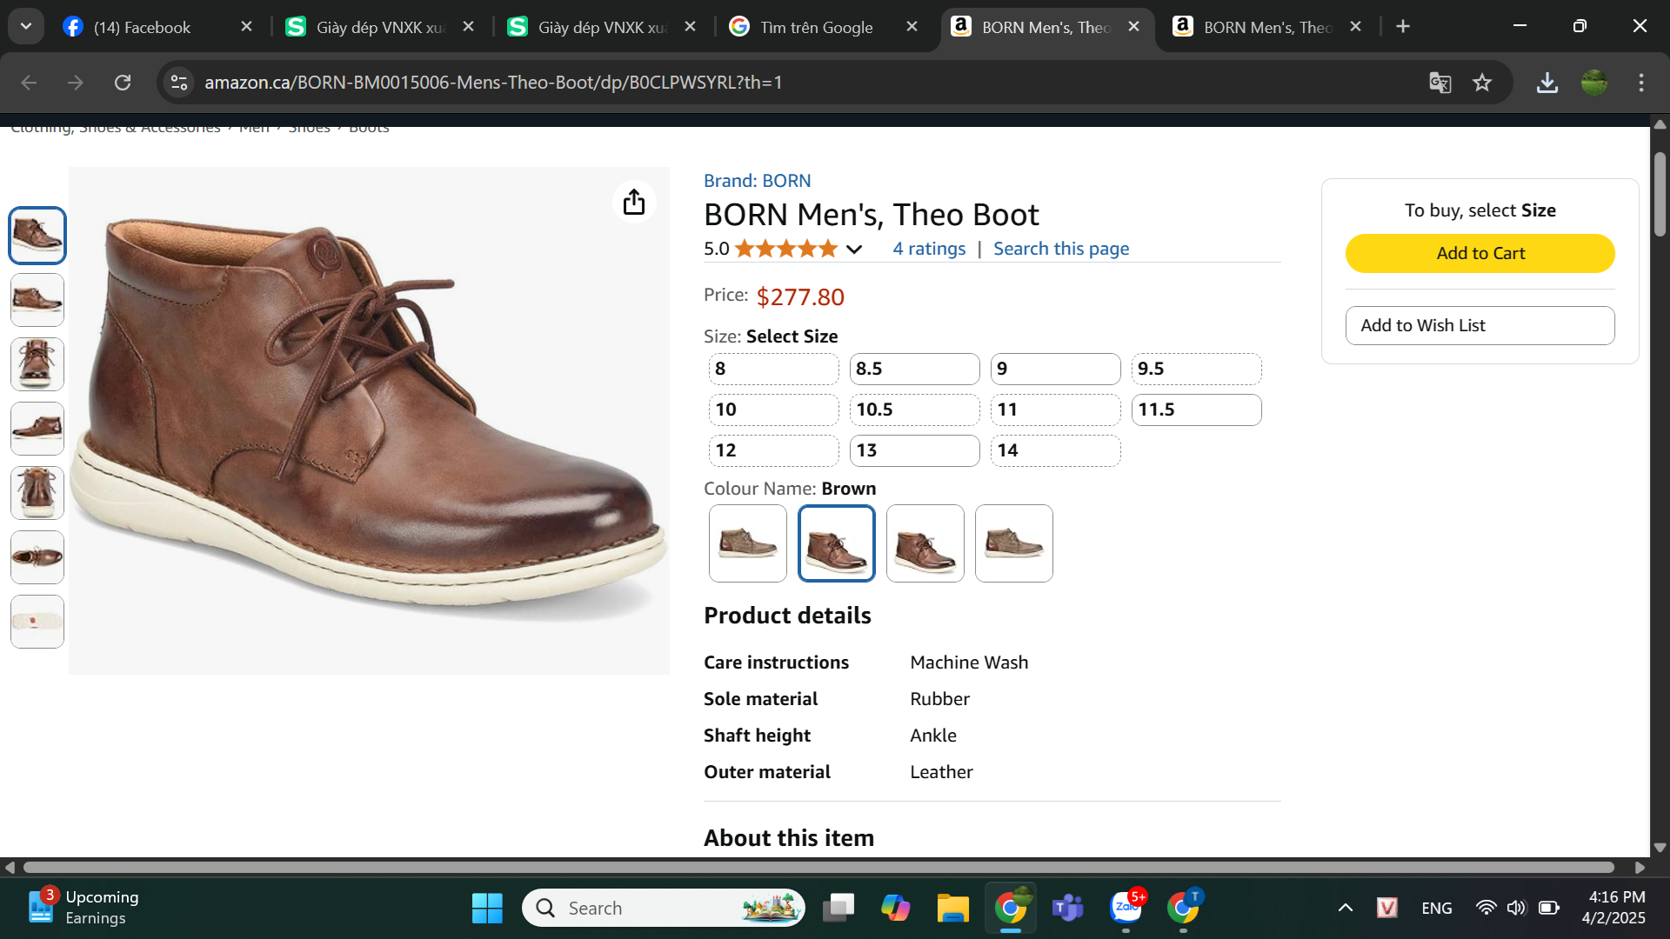Click the share icon on product image
This screenshot has height=939, width=1670.
click(x=634, y=203)
